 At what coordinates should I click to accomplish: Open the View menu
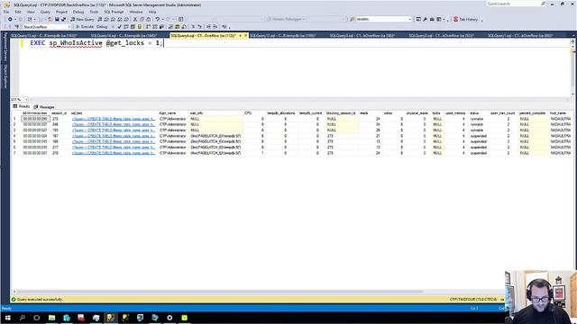(31, 12)
